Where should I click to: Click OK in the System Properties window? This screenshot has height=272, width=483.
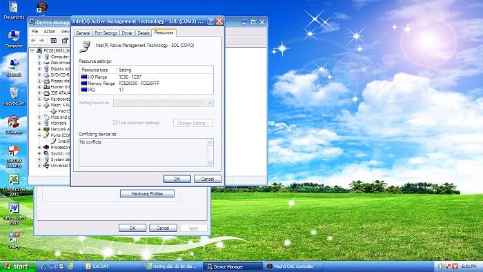(x=132, y=228)
